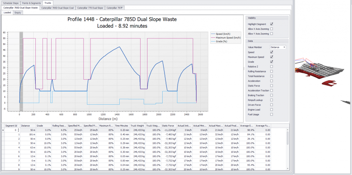The height and width of the screenshot is (175, 352).
Task: Open the Caterpillar 785D Dual Slope Coal tab
Action: coord(57,8)
